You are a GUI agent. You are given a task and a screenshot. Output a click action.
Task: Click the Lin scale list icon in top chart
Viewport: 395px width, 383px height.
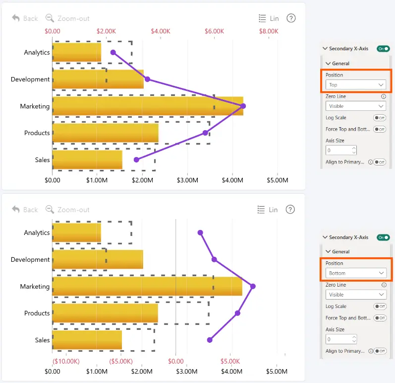pos(262,18)
